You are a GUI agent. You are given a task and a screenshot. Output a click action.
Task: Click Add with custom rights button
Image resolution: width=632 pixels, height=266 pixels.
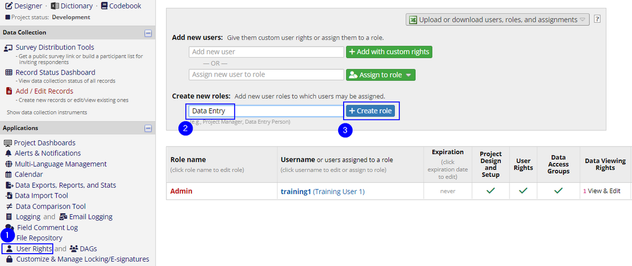click(389, 52)
